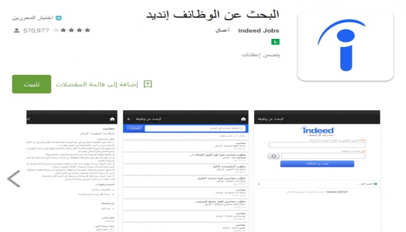406x232 pixels.
Task: Add app to wishlist via bookmark icon
Action: [x=147, y=84]
